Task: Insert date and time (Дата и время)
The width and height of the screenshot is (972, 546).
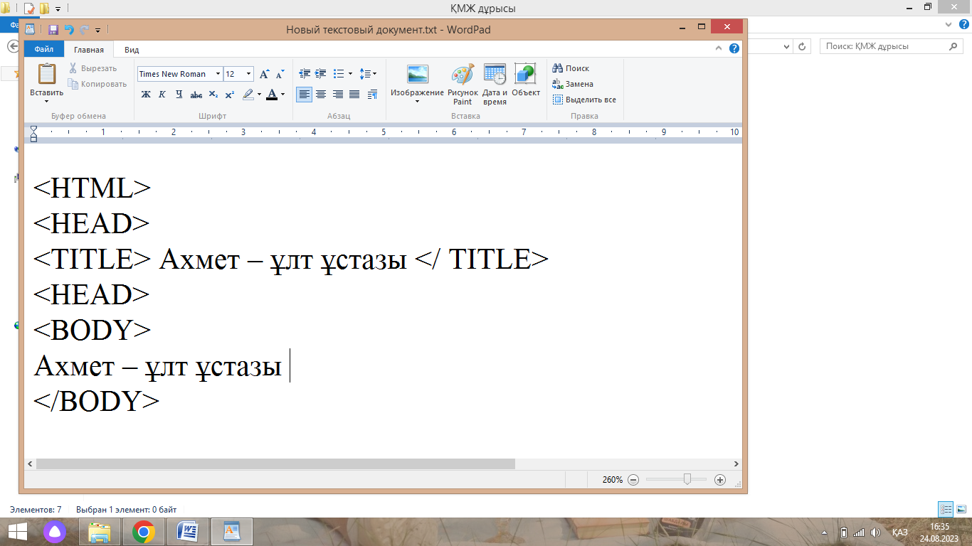Action: click(x=495, y=84)
